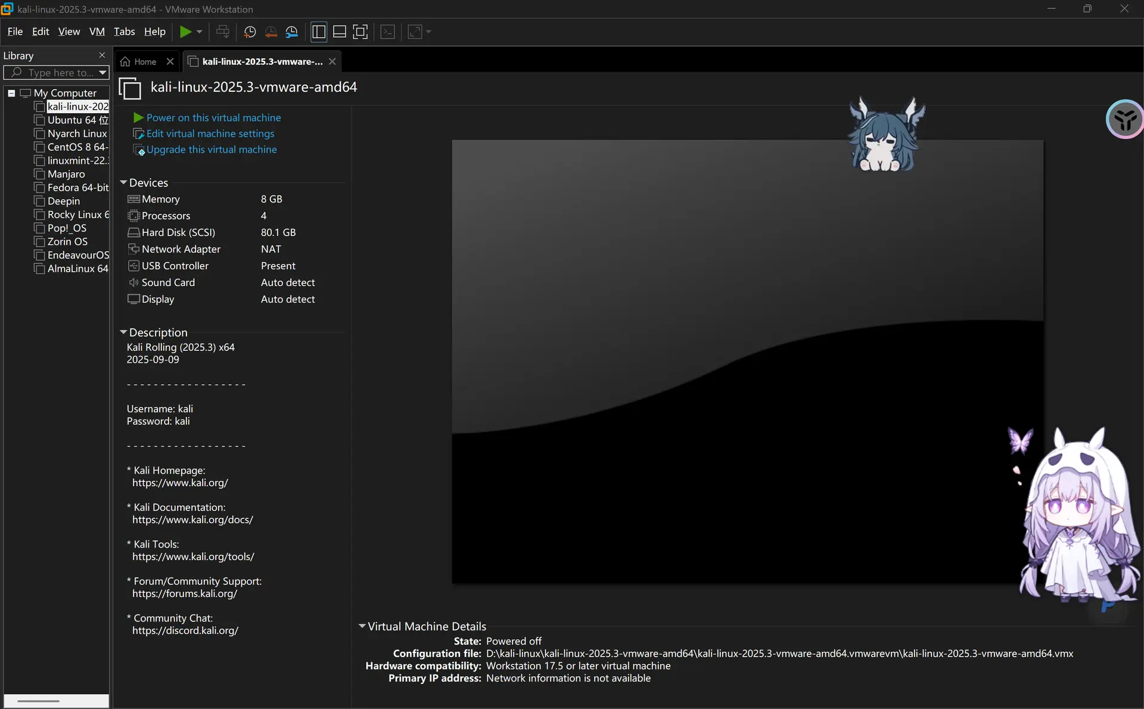Close the Library panel
Image resolution: width=1144 pixels, height=709 pixels.
[102, 55]
